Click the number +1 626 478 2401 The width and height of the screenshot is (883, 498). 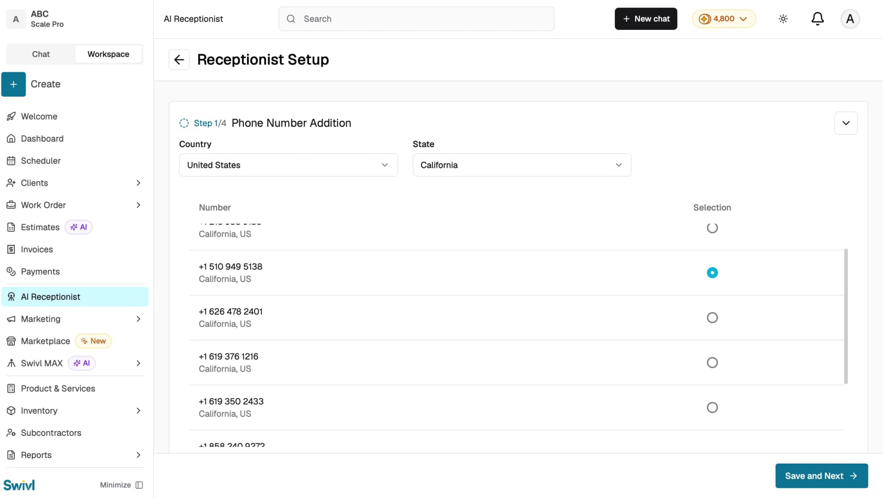[x=230, y=312]
